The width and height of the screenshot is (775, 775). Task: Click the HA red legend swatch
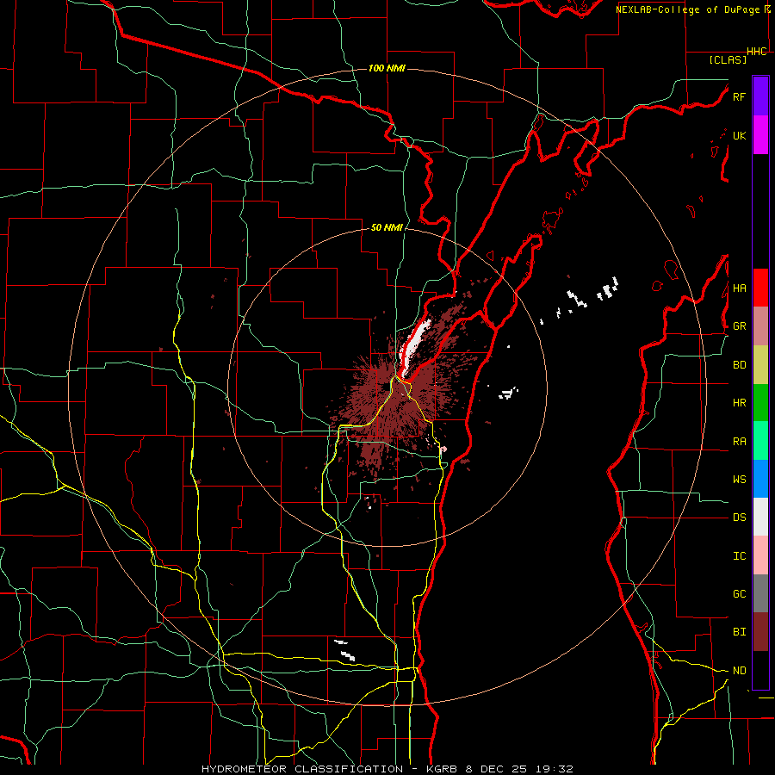pos(760,288)
